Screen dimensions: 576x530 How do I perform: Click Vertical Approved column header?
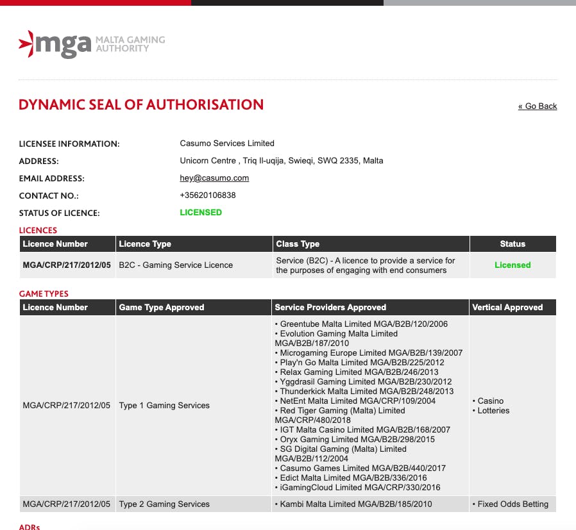[512, 308]
